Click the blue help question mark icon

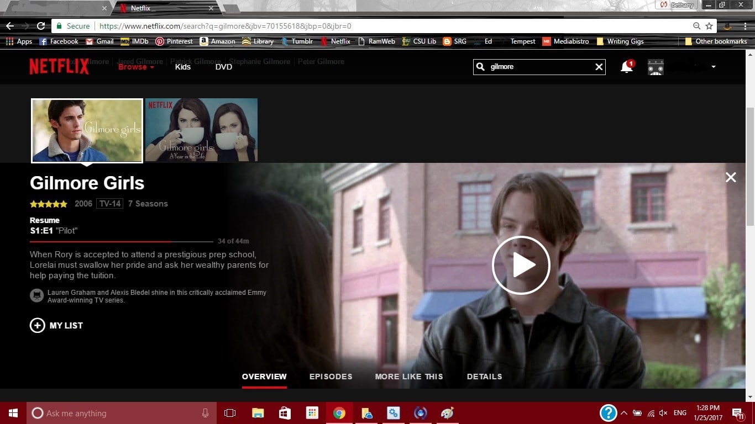coord(608,413)
